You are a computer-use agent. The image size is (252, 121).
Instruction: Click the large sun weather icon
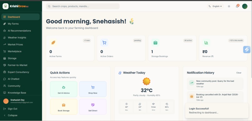point(147,82)
